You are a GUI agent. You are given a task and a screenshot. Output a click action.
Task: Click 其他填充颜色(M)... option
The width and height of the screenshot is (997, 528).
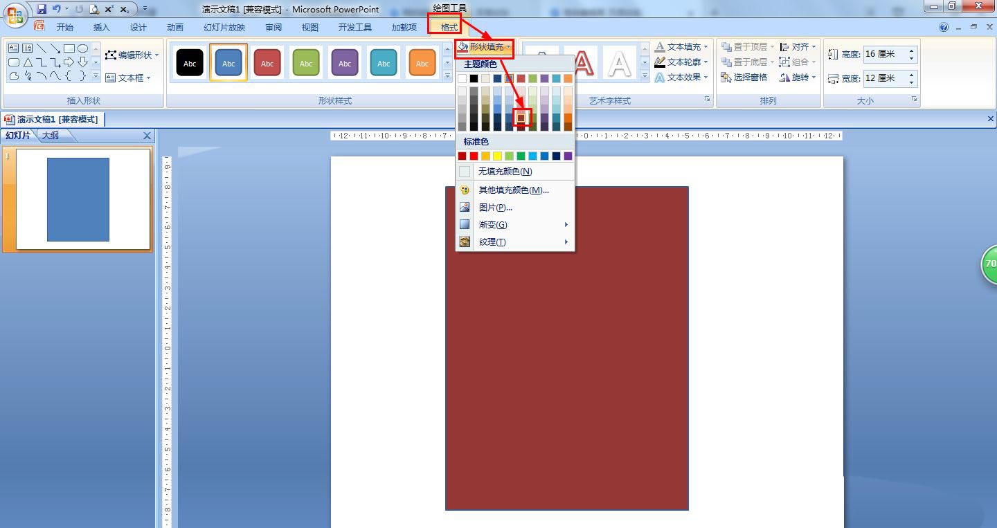(513, 190)
